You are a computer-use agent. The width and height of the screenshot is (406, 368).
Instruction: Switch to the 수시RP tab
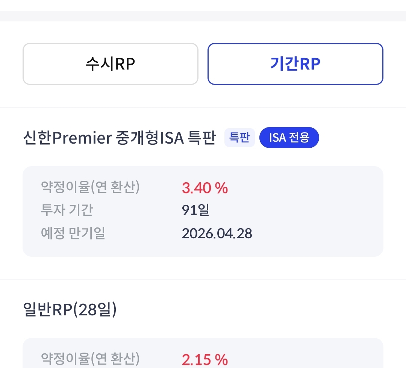[x=110, y=64]
